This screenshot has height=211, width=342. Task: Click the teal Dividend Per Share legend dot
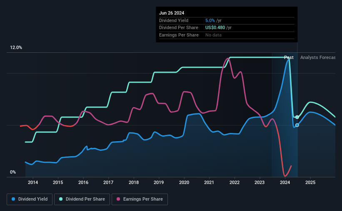point(61,199)
